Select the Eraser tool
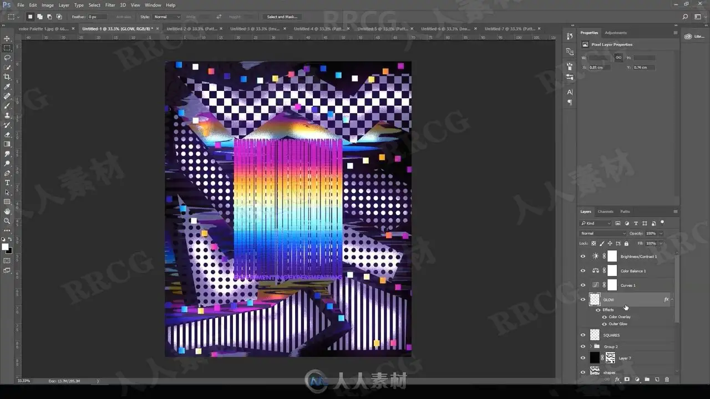Image resolution: width=710 pixels, height=399 pixels. pyautogui.click(x=7, y=135)
